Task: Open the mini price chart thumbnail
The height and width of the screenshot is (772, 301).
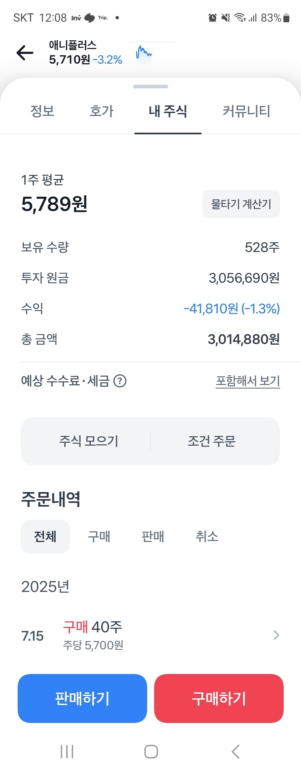Action: click(x=144, y=54)
